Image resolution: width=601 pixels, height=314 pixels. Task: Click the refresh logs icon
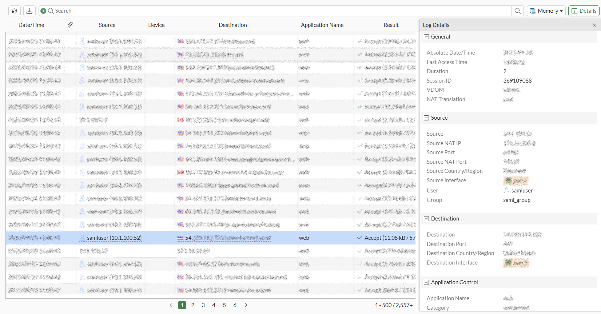tap(15, 11)
